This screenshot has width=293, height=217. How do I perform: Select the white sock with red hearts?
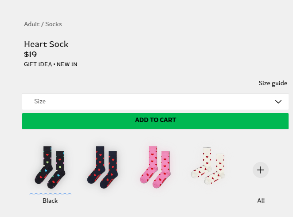point(208,166)
